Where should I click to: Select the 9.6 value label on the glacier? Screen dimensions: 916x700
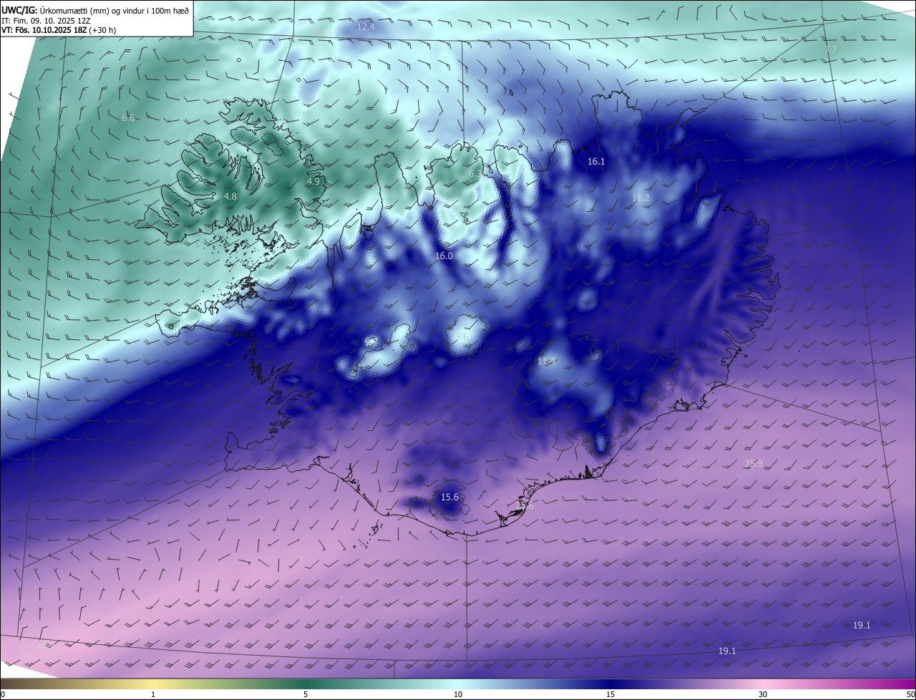(x=462, y=337)
